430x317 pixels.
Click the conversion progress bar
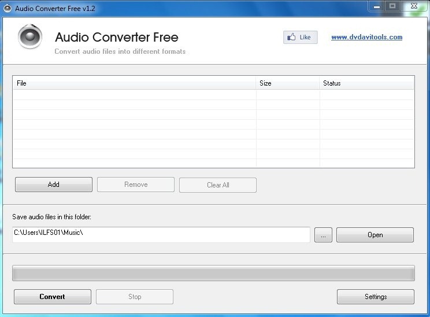pos(213,273)
